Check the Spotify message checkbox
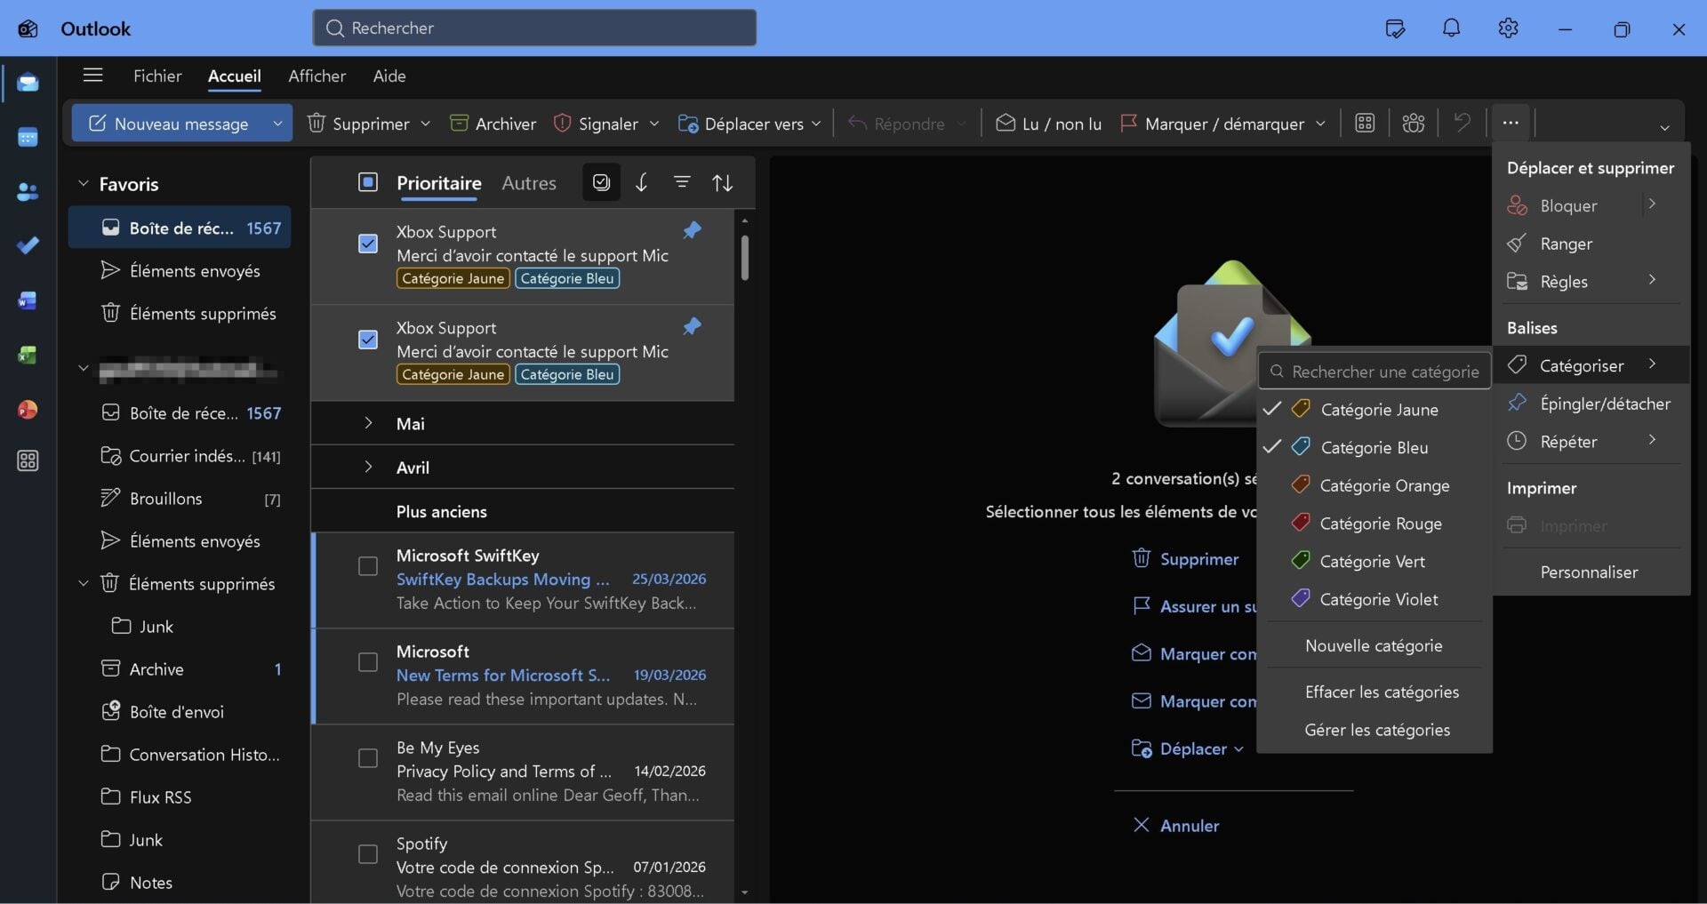 (367, 854)
